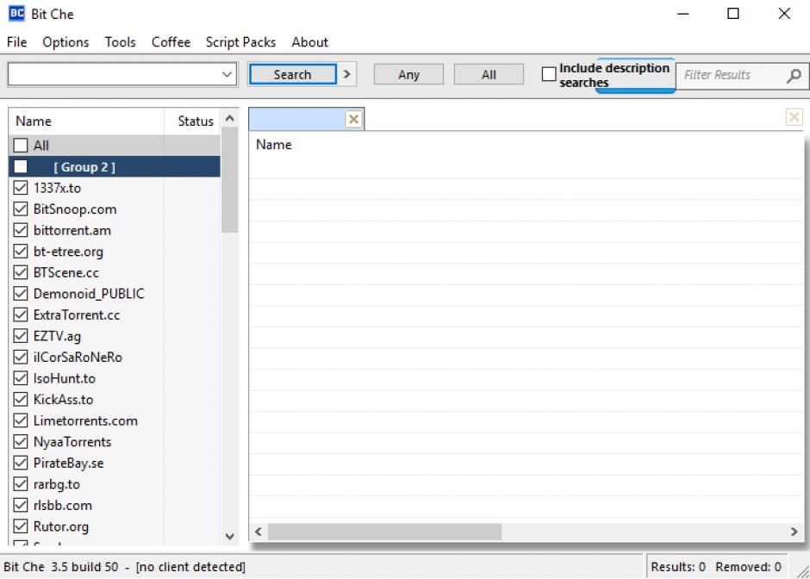
Task: Click the All toolbar button
Action: 489,74
